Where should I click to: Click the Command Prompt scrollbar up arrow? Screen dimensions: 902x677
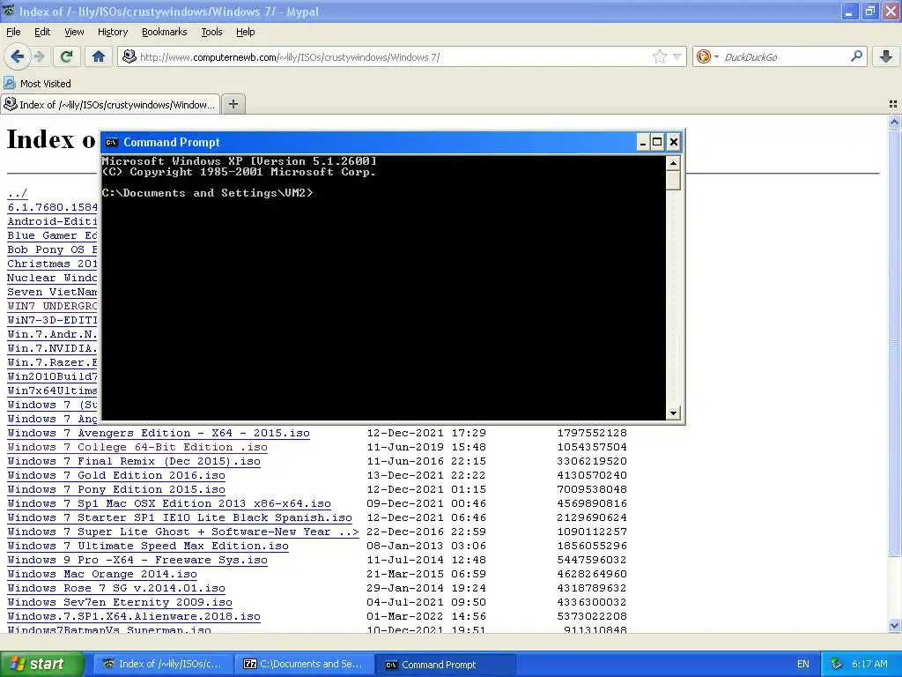click(x=673, y=163)
